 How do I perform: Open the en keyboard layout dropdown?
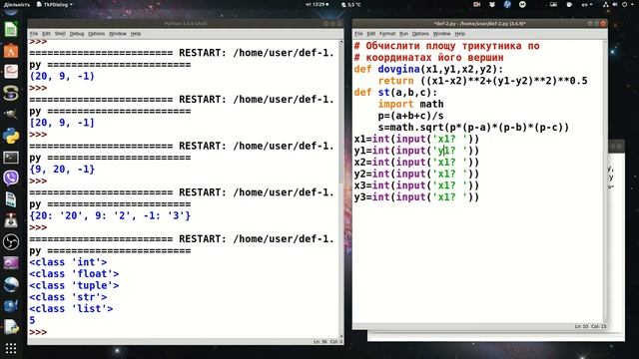(587, 4)
